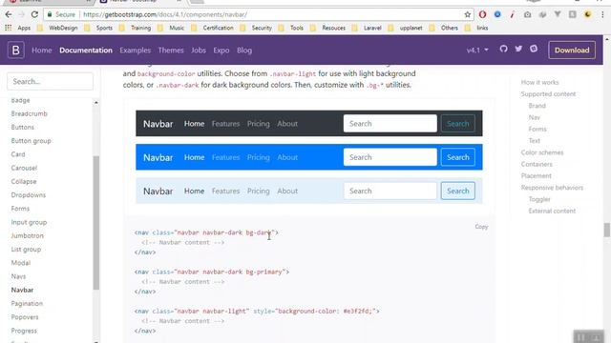Open Breadcrumb in sidebar
The image size is (611, 343).
click(x=30, y=113)
